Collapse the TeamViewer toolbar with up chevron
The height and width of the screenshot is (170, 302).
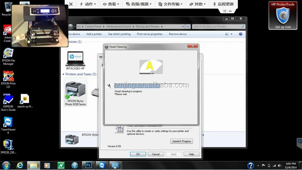(230, 11)
